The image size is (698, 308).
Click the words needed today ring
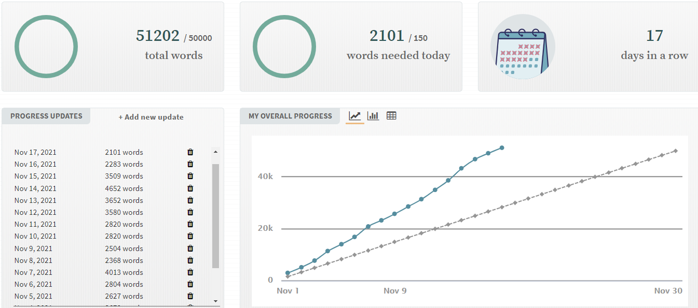pos(284,47)
